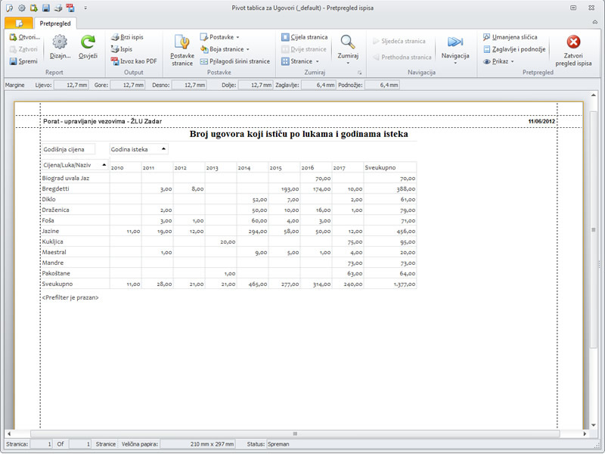Click the "Spreman" status text

click(278, 444)
